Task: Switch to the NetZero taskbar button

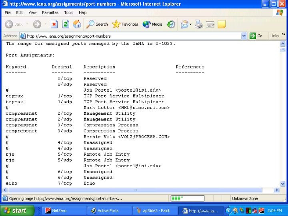Action: 64,210
